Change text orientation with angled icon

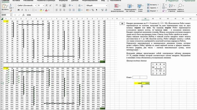tap(70, 5)
